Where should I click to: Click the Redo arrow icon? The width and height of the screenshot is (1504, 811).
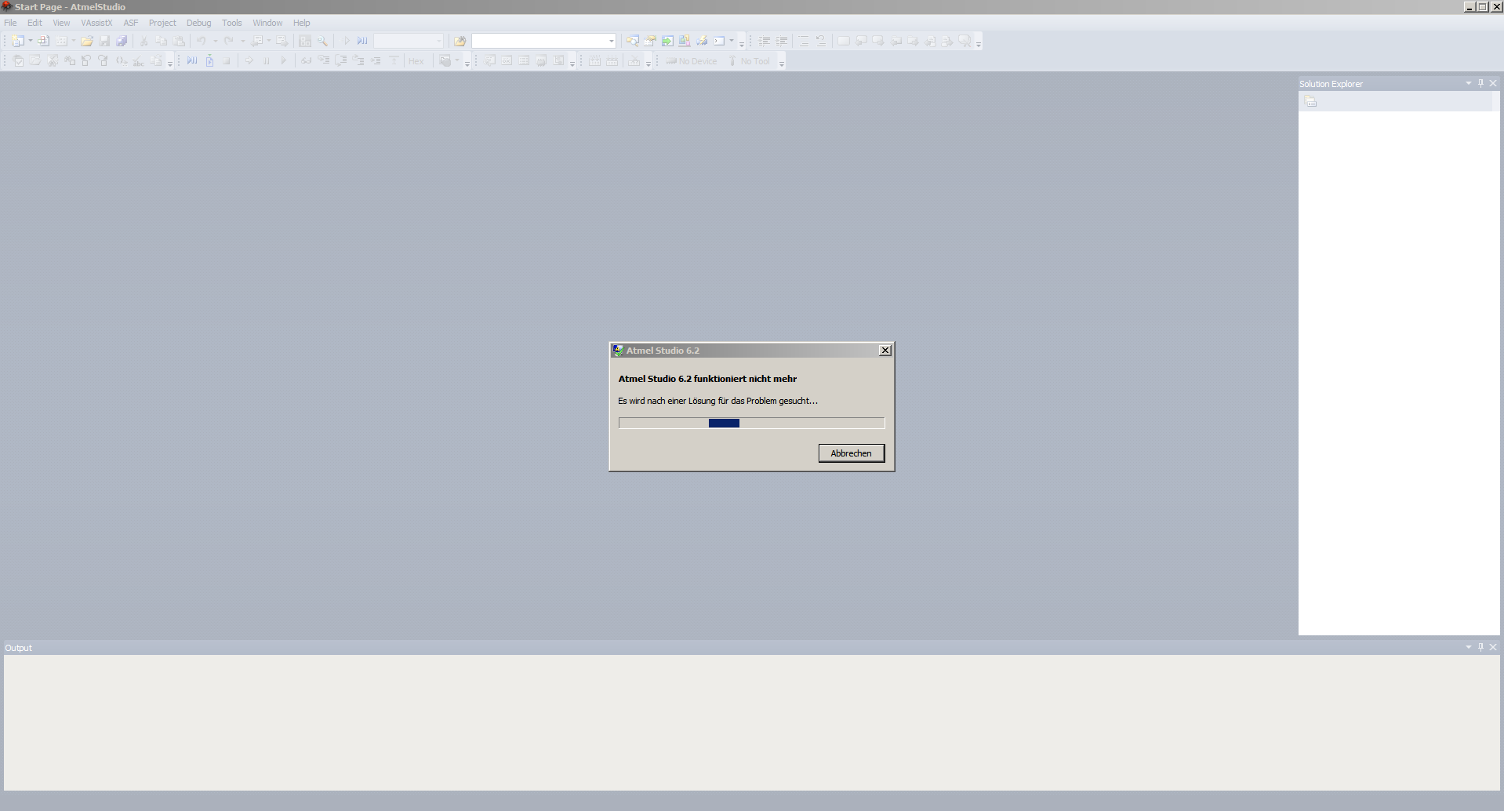229,41
